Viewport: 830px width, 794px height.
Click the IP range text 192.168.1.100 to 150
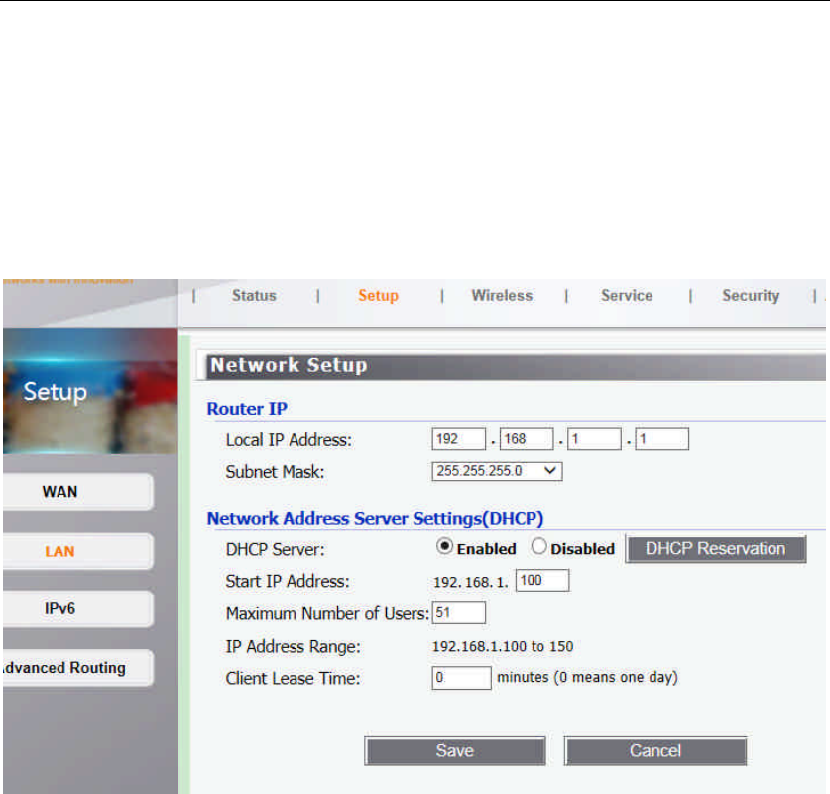[503, 647]
